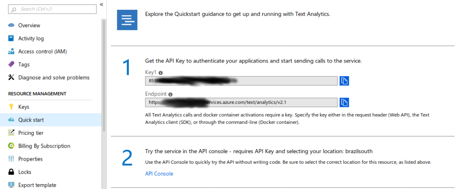Select Quick start in sidebar

[31, 120]
